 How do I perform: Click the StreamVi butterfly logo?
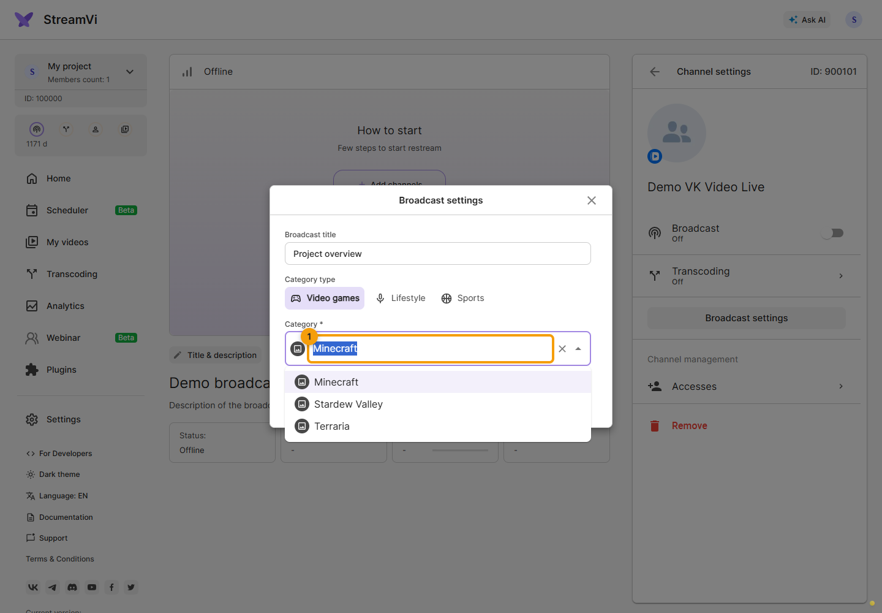[24, 20]
